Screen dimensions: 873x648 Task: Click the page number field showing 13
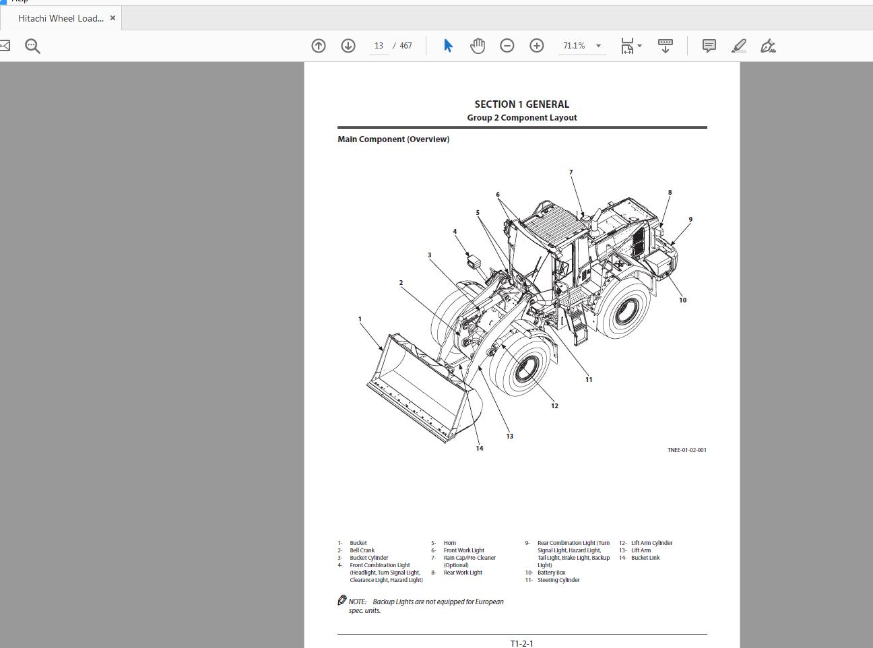tap(379, 46)
